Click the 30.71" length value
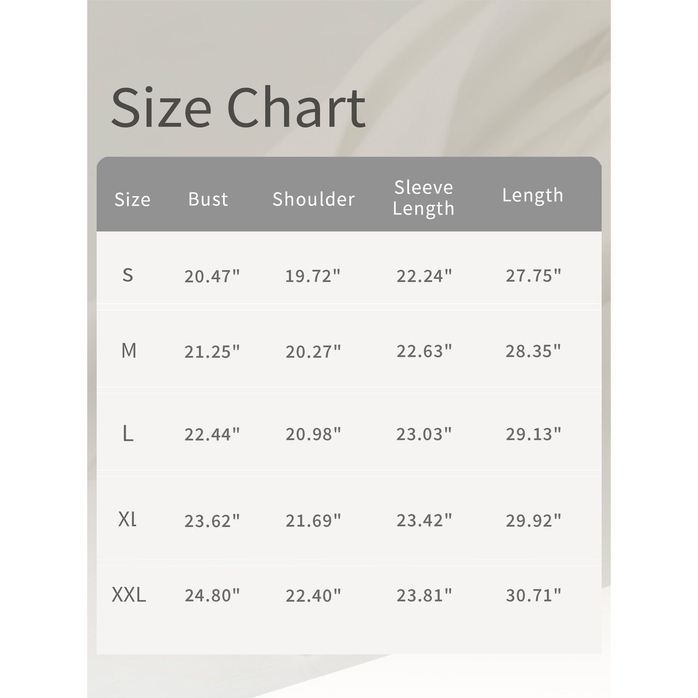 533,596
